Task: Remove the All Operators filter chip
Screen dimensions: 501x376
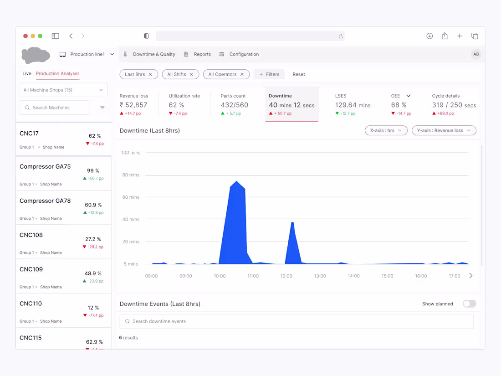Action: 242,74
